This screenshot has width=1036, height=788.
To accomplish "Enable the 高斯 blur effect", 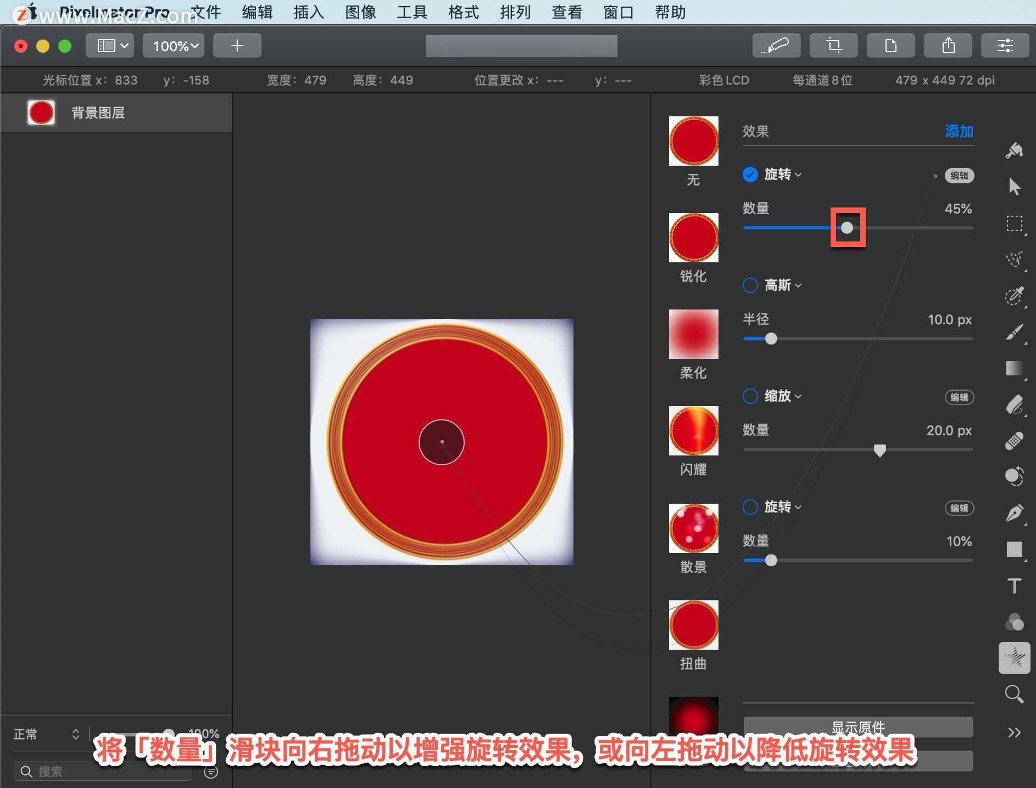I will pyautogui.click(x=750, y=285).
